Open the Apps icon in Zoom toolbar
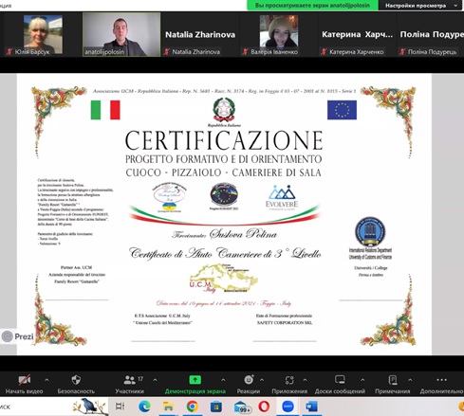Viewport: 464px width, 416px height. click(x=289, y=380)
